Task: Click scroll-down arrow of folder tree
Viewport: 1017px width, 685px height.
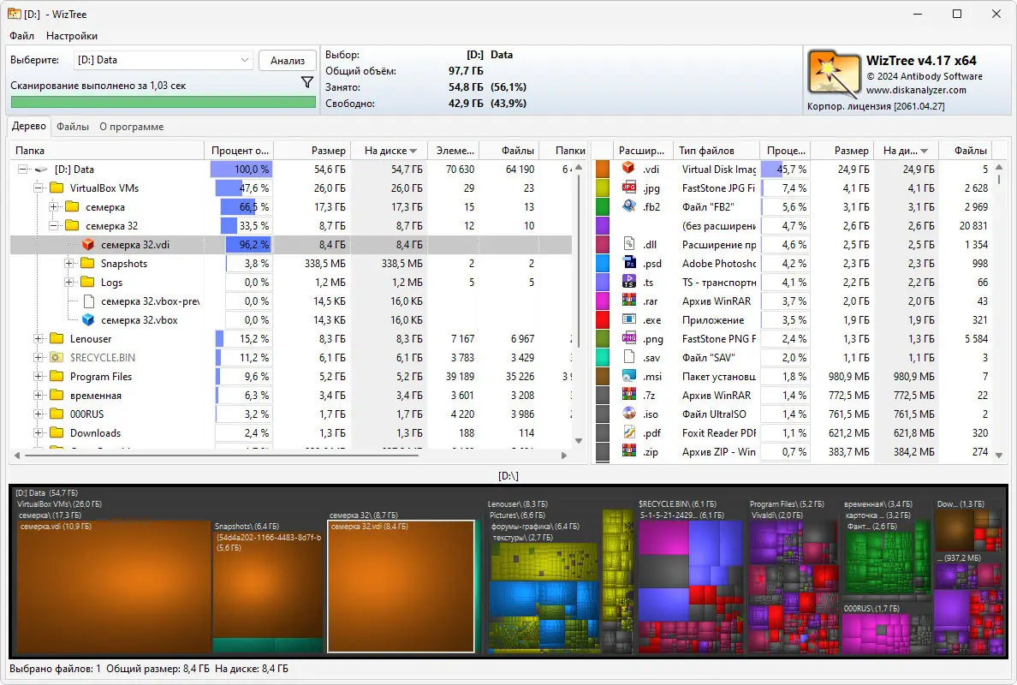Action: pos(579,440)
